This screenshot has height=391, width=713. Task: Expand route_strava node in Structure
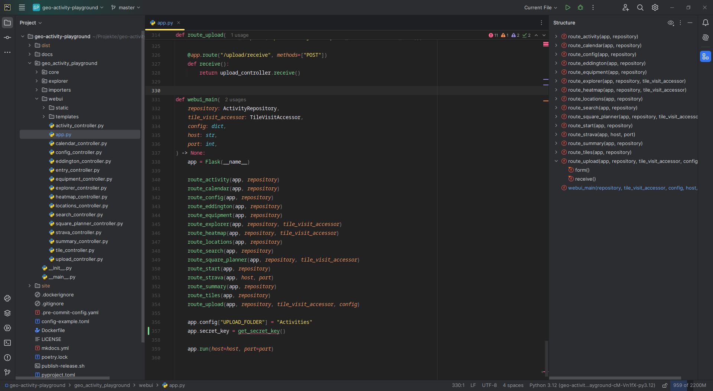point(556,134)
